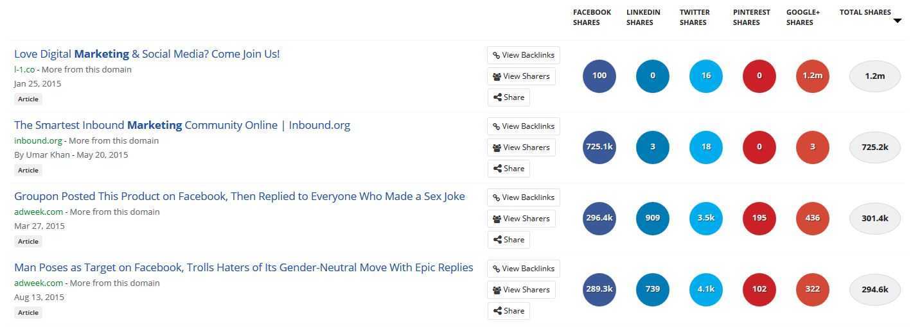This screenshot has width=913, height=327.
Task: Sort by the Twitter Shares column header
Action: [695, 17]
